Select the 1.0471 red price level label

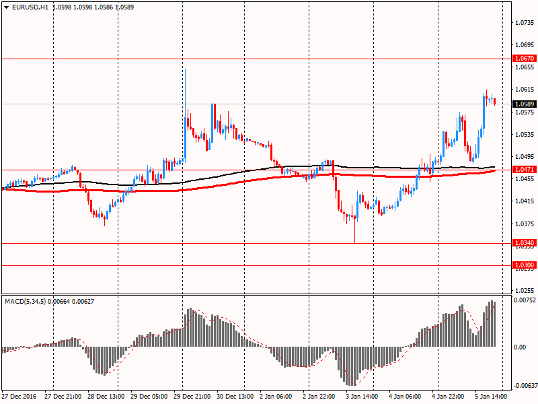pyautogui.click(x=525, y=170)
